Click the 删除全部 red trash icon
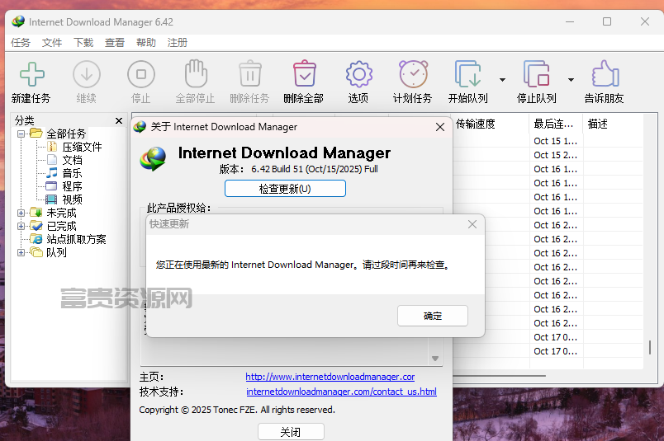This screenshot has height=441, width=664. click(x=305, y=73)
